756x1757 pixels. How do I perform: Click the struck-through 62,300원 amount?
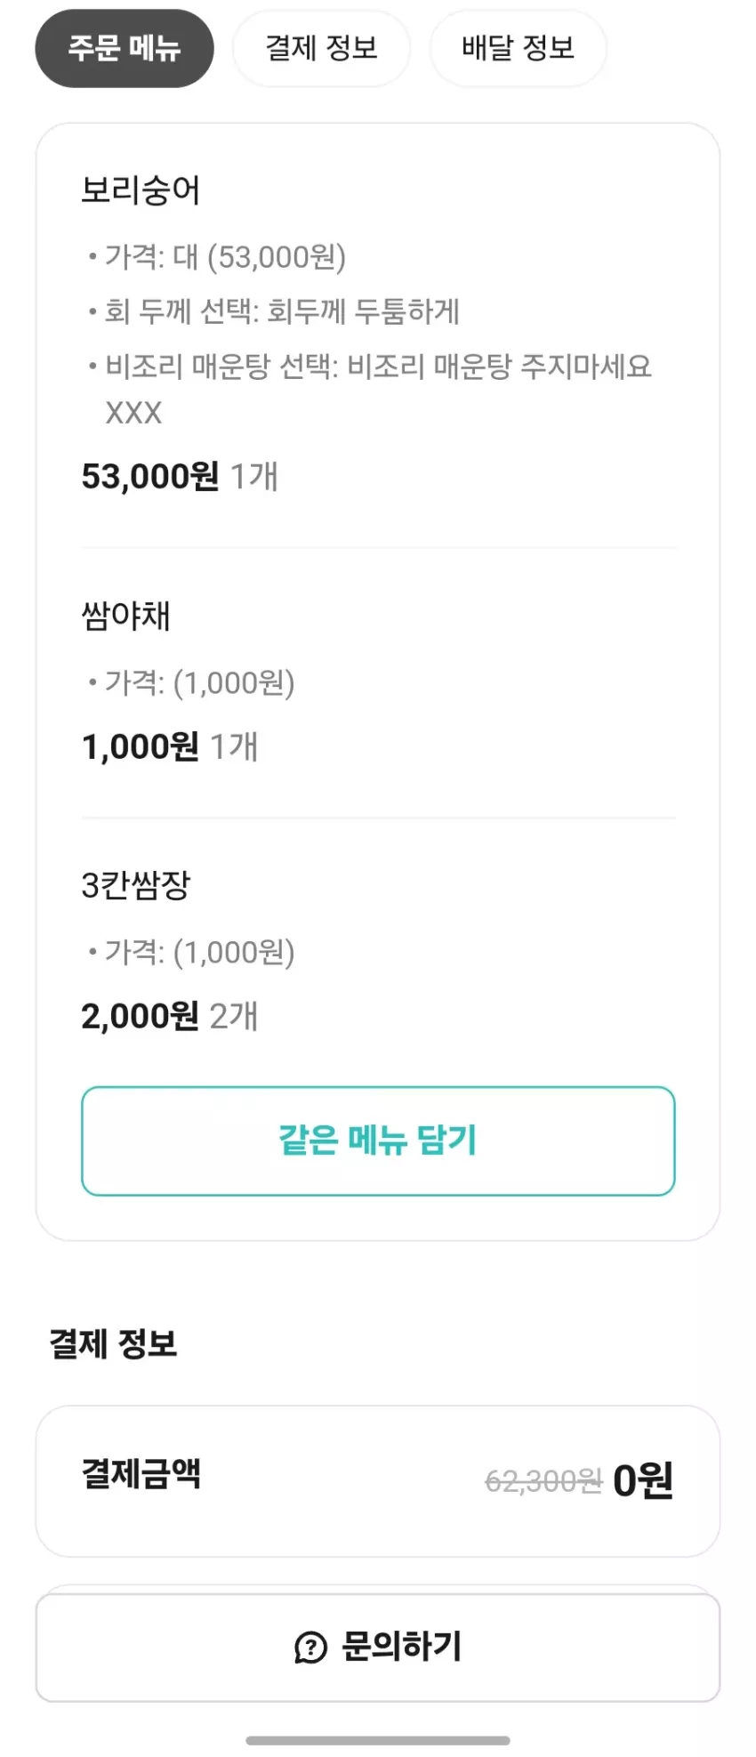coord(543,1481)
